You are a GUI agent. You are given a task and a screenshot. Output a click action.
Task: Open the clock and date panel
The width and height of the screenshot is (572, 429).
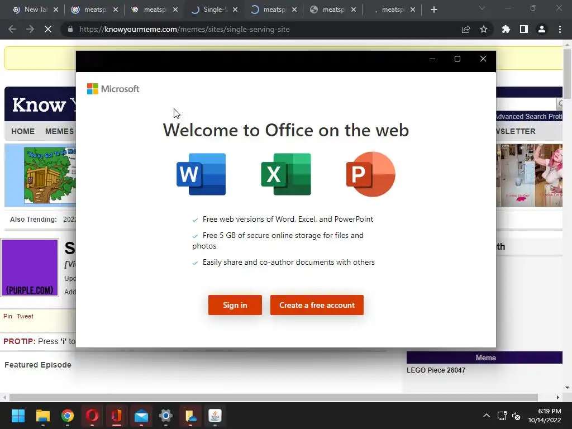point(544,416)
